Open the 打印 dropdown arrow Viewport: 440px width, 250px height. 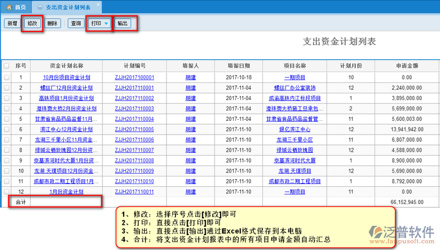click(106, 24)
